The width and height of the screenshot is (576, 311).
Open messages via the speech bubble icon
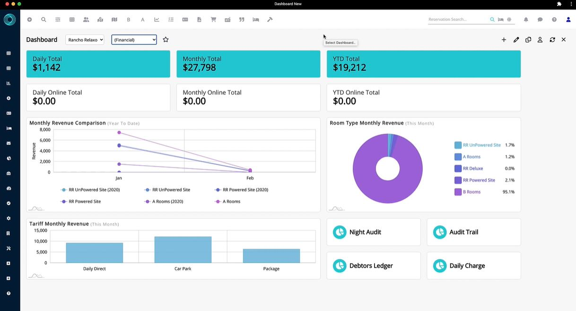pos(540,19)
